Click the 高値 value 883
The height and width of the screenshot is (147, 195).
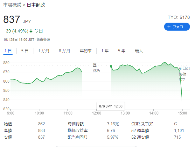41,130
